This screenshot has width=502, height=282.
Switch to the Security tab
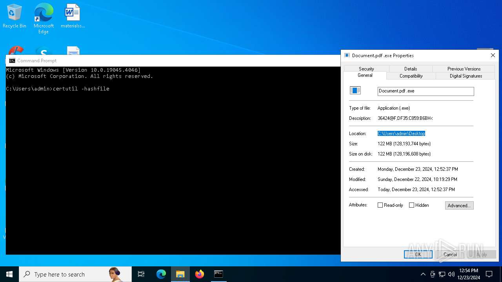tap(366, 69)
